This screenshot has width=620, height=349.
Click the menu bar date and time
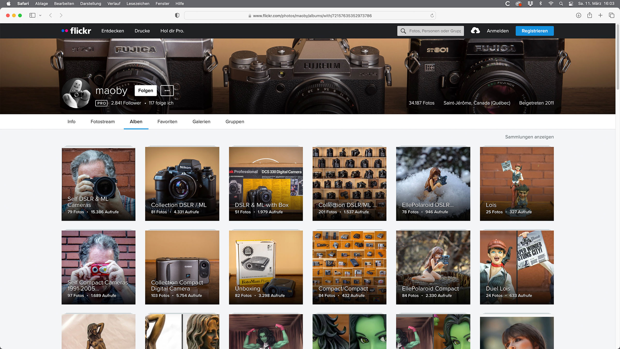tap(596, 4)
